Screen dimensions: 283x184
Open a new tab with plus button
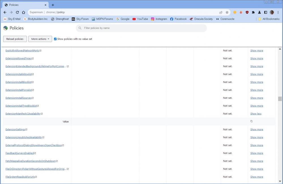pyautogui.click(x=53, y=5)
